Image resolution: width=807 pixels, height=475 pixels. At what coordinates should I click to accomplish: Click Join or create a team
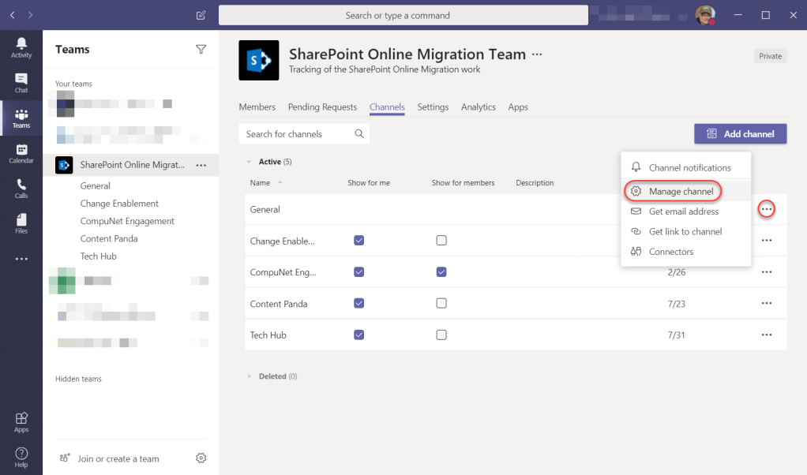click(118, 458)
